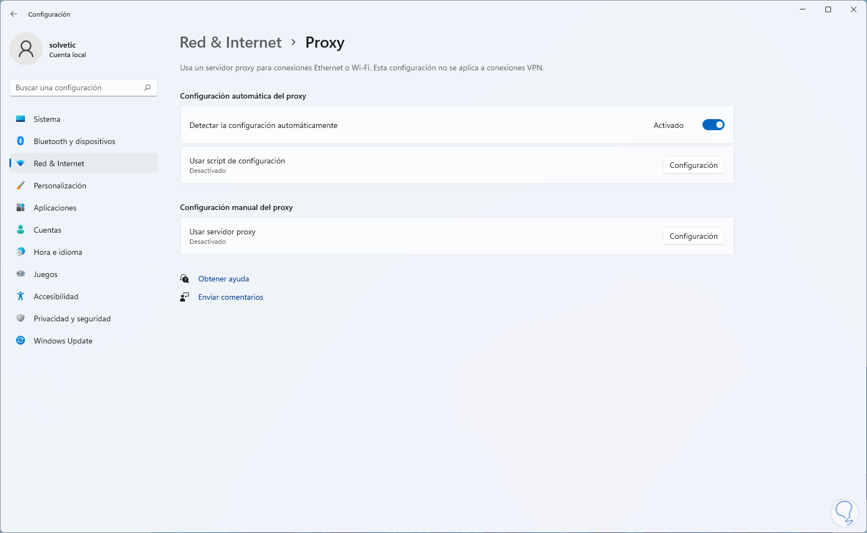Go to Privacidad y seguridad
Image resolution: width=867 pixels, height=533 pixels.
click(x=72, y=319)
